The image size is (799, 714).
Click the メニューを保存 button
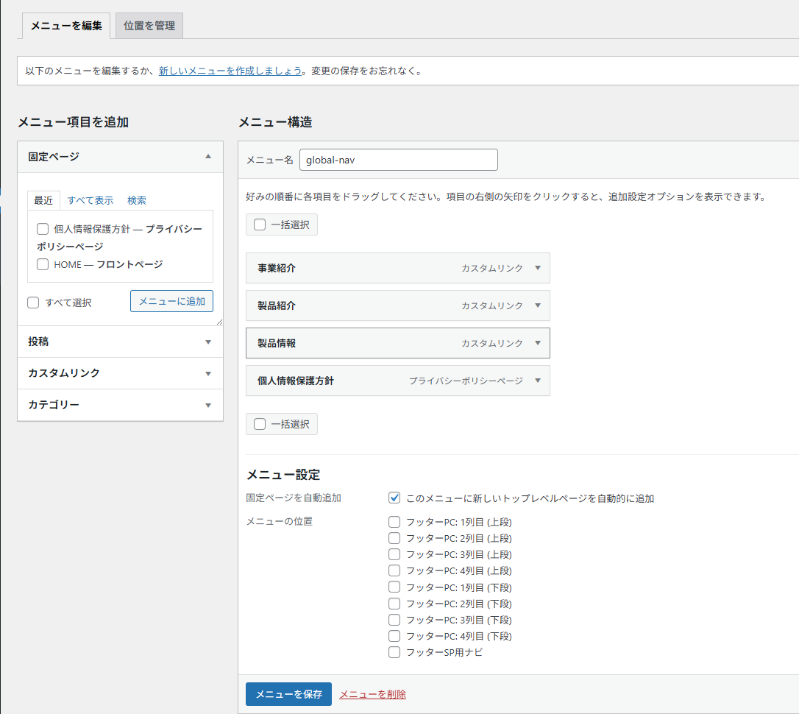[x=288, y=694]
